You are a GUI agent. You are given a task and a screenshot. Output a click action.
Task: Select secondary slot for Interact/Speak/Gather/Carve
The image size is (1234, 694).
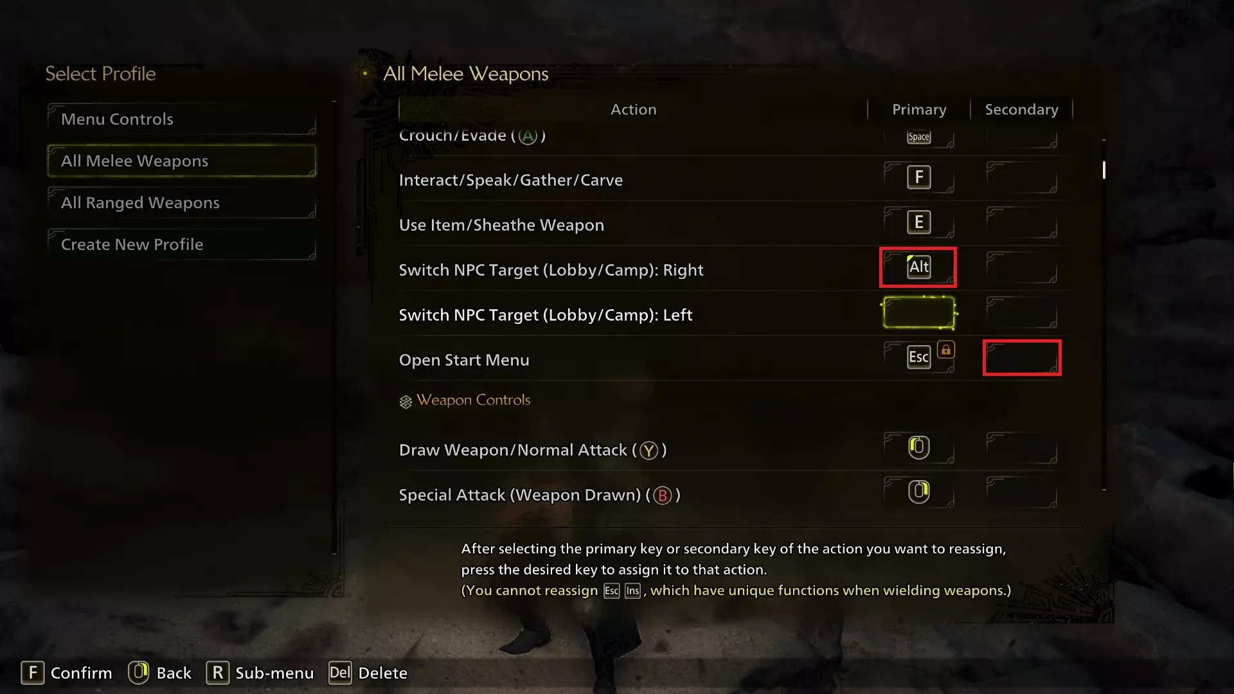pos(1022,177)
